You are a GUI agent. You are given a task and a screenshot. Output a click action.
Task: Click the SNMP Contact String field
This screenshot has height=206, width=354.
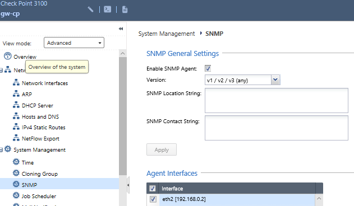277,128
